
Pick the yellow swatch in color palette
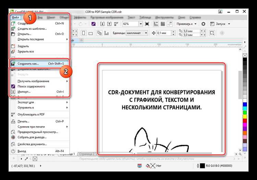point(245,117)
